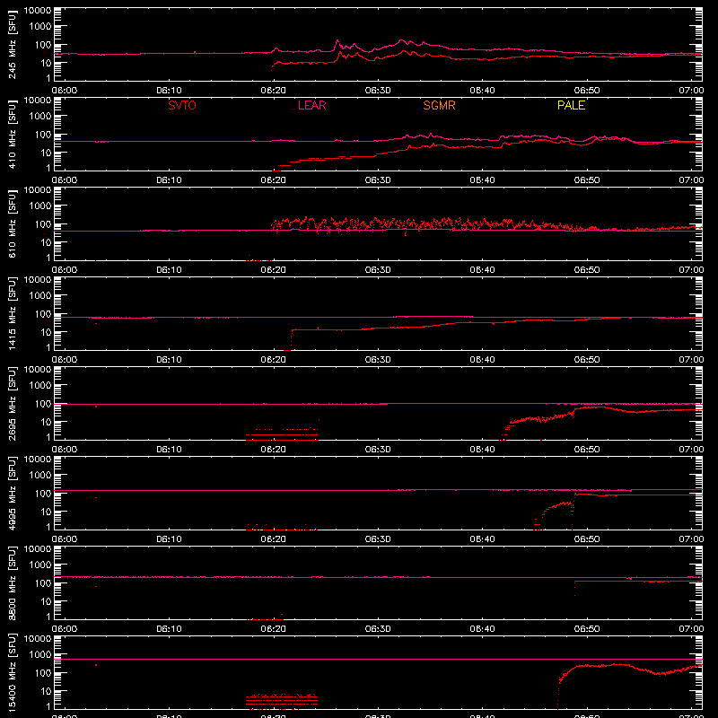Click 06:40 tick label below 410 MHz plot

[x=482, y=180]
